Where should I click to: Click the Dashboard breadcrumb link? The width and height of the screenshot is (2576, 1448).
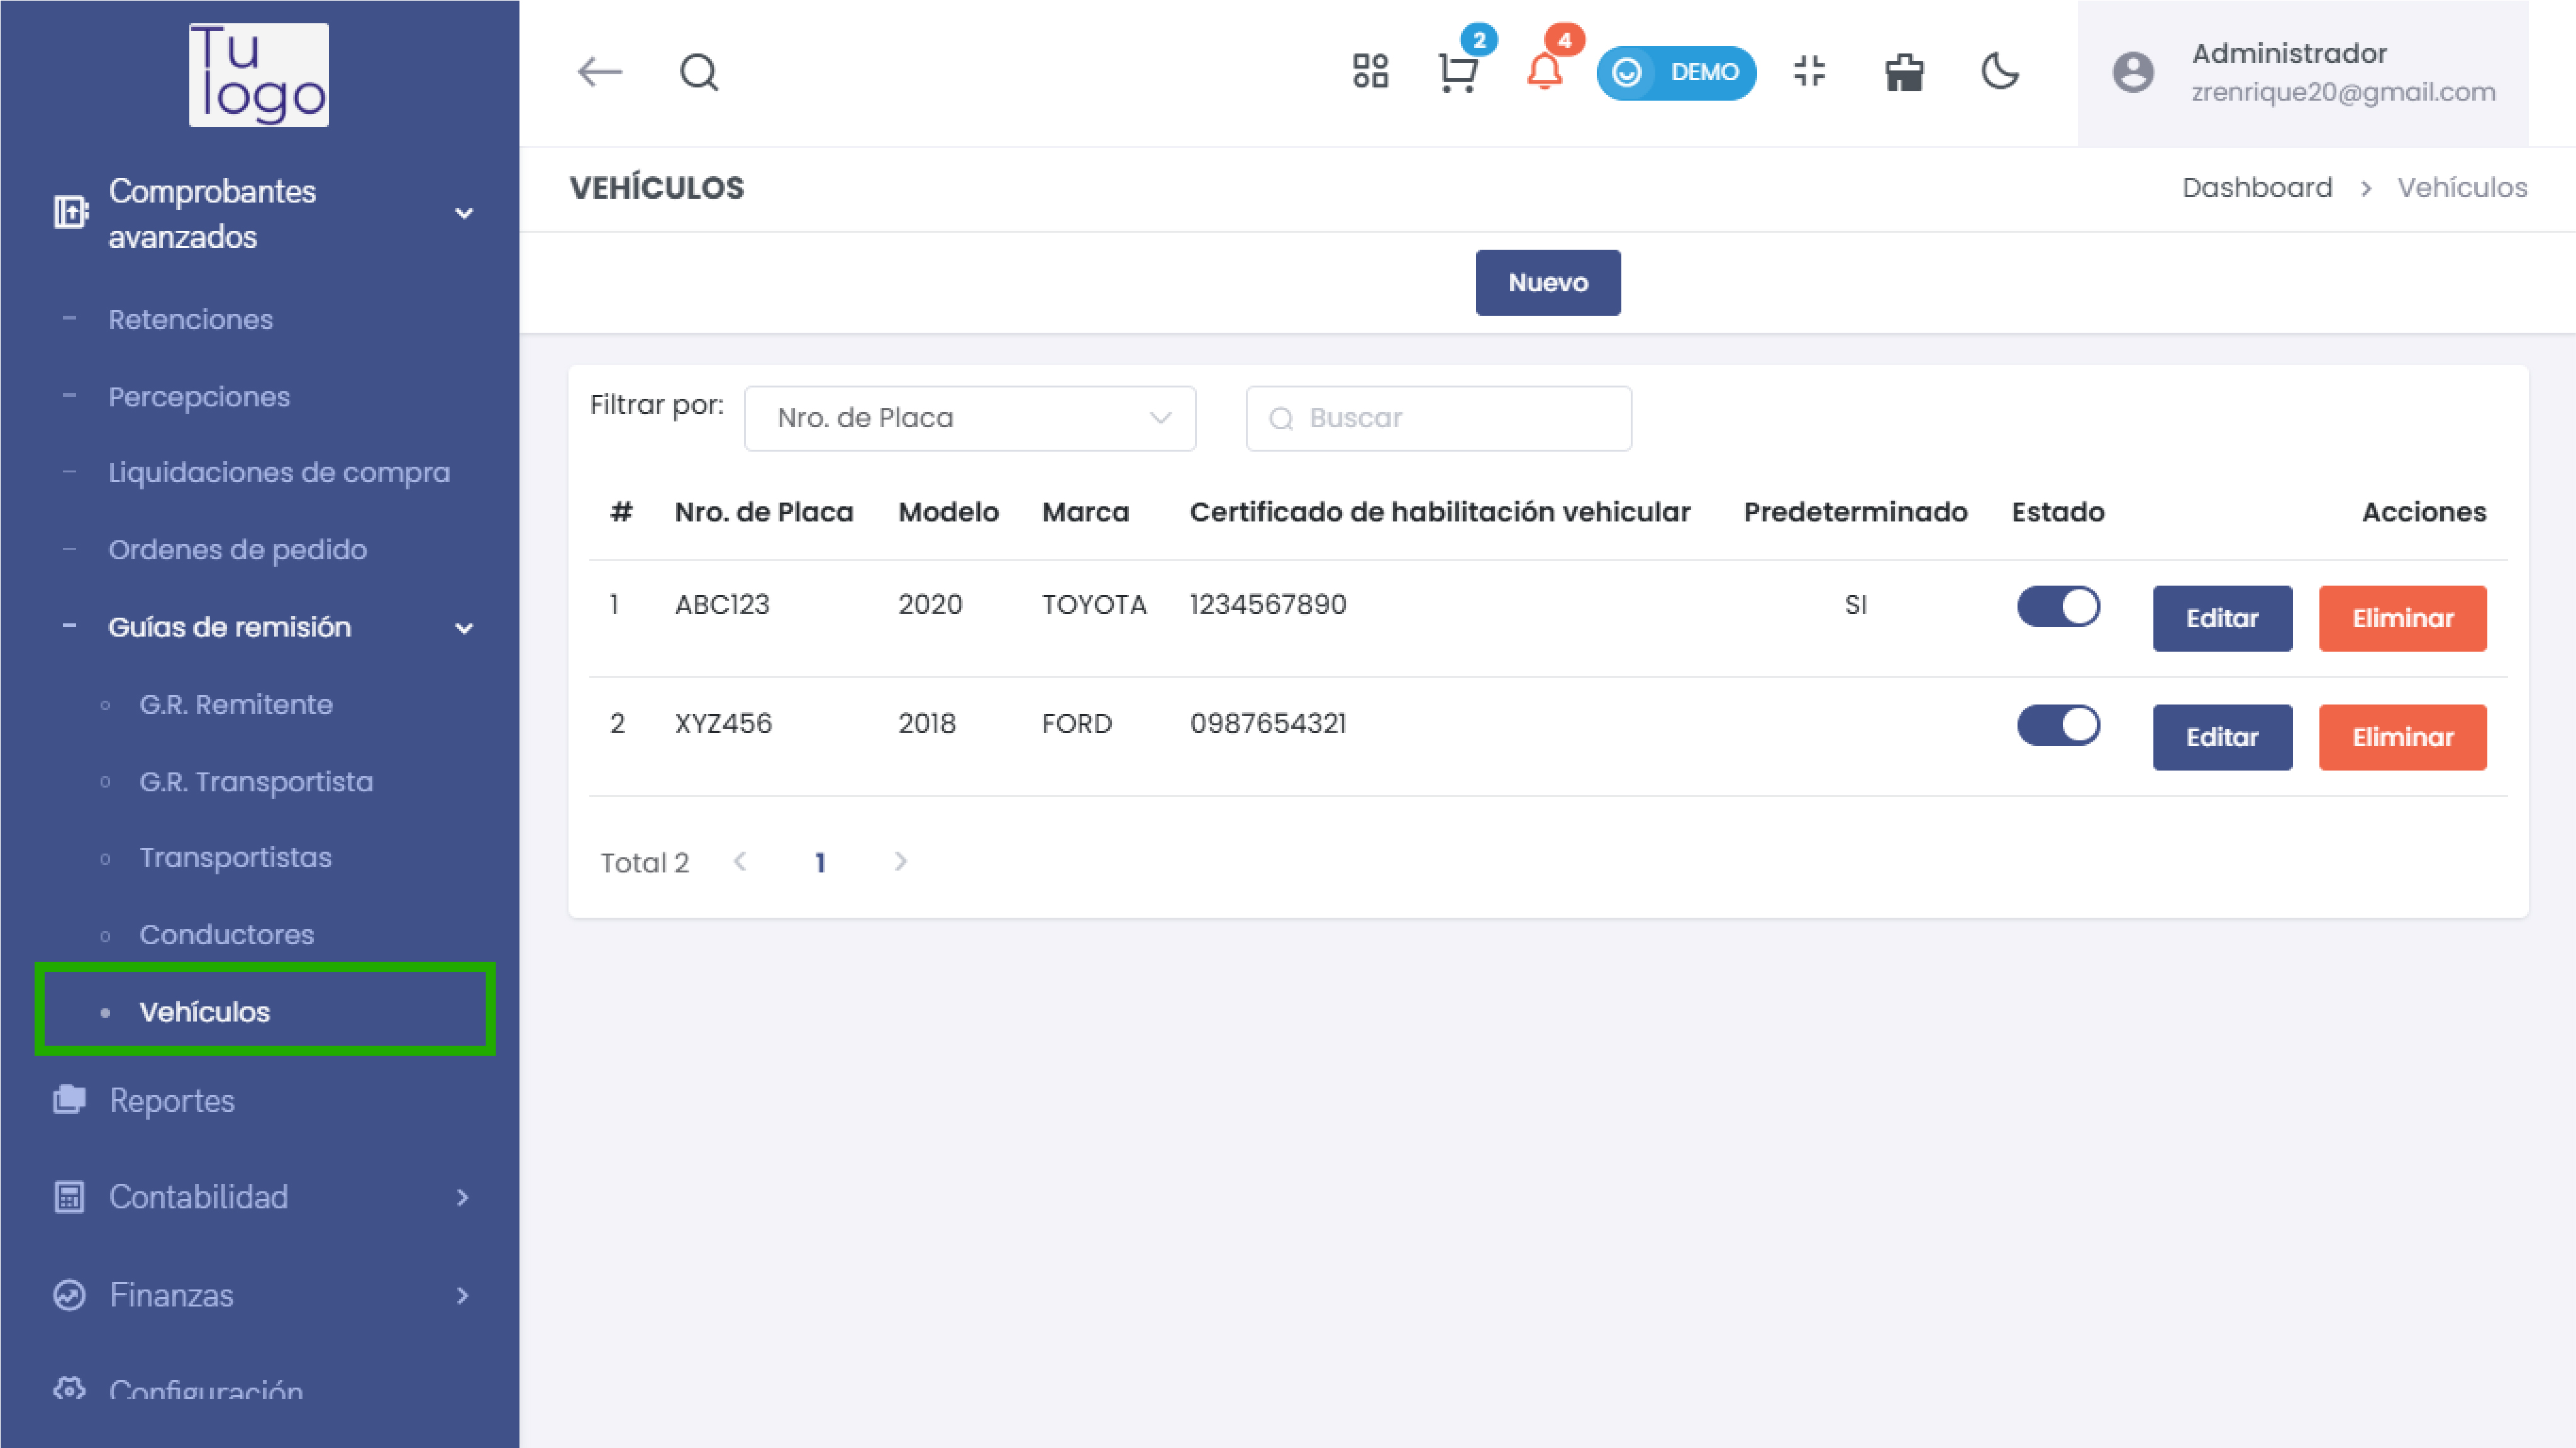coord(2256,187)
